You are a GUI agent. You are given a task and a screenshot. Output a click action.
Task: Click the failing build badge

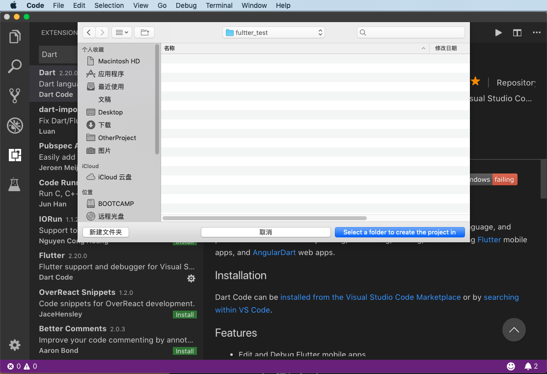pos(504,179)
